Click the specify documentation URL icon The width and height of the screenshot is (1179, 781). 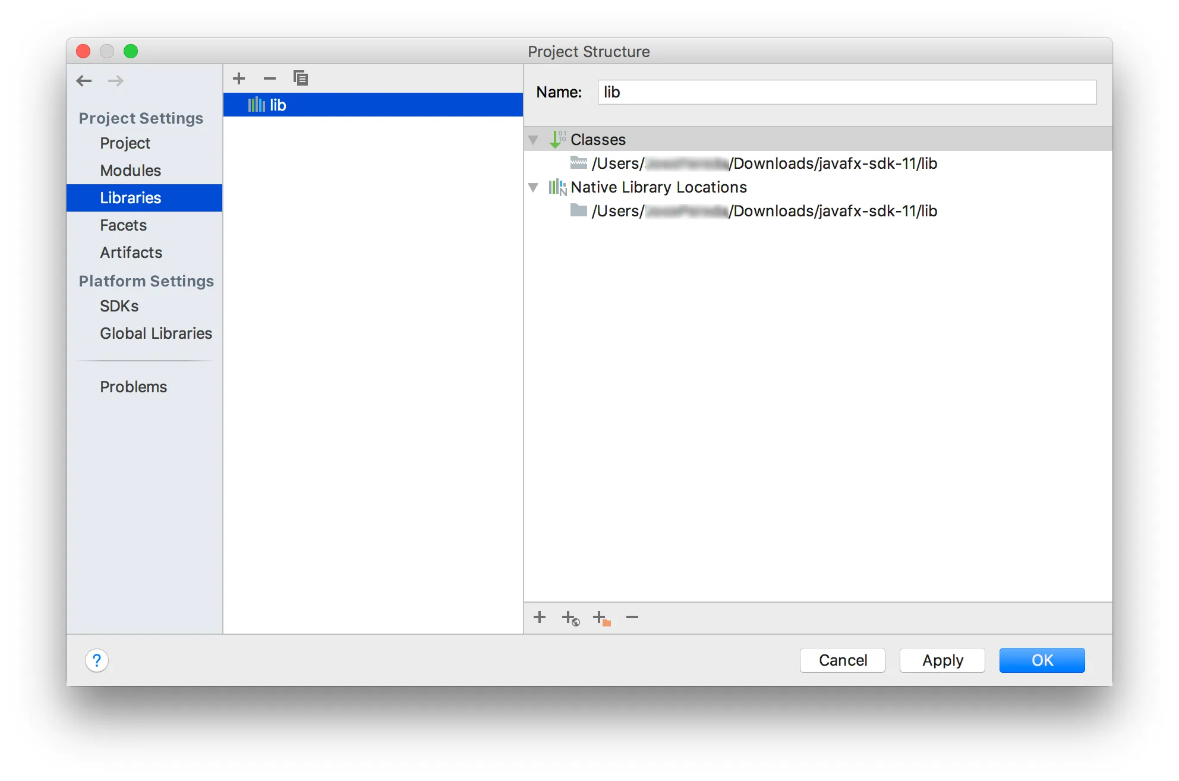[570, 618]
